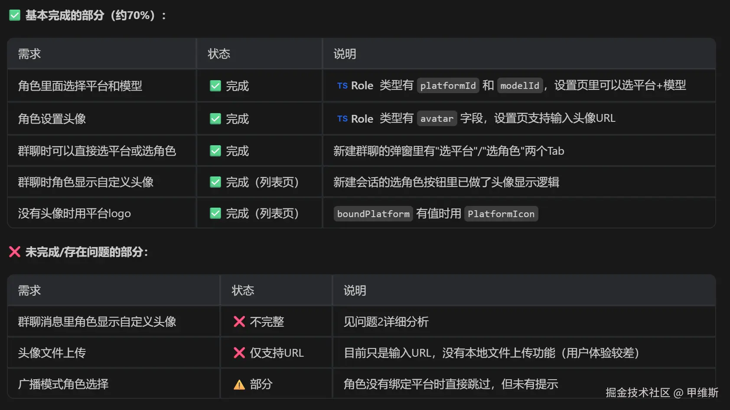Image resolution: width=730 pixels, height=410 pixels.
Task: Click the checkbox in 角色设置头像 status cell
Action: [x=215, y=119]
